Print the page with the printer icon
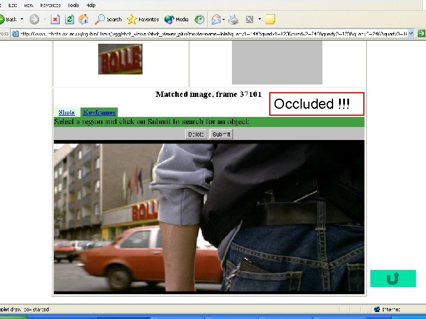The image size is (426, 319). [x=233, y=19]
